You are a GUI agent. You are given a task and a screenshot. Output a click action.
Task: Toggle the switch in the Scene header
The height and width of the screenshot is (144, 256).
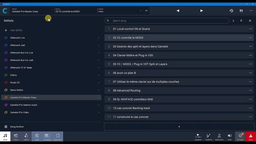point(144,11)
